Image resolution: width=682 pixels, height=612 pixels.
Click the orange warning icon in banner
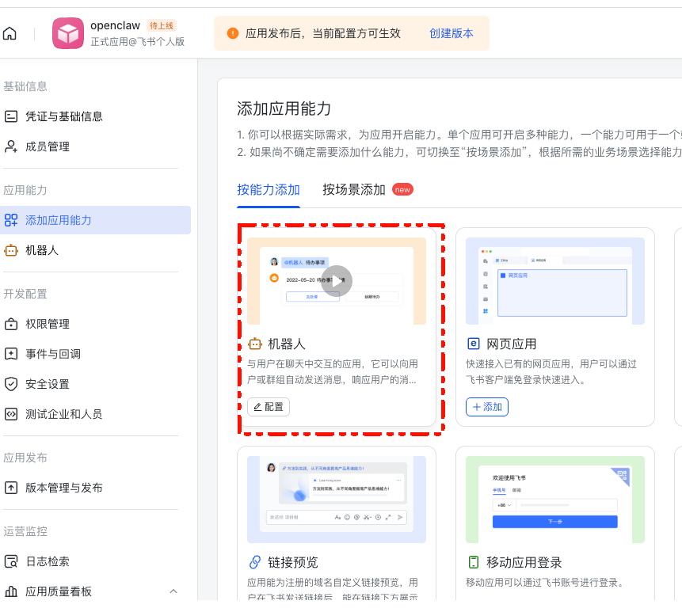[x=233, y=33]
